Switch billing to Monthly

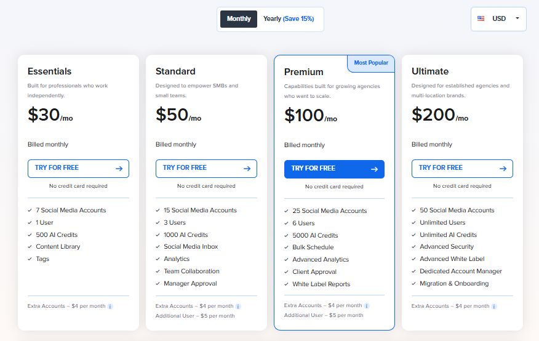pos(239,19)
